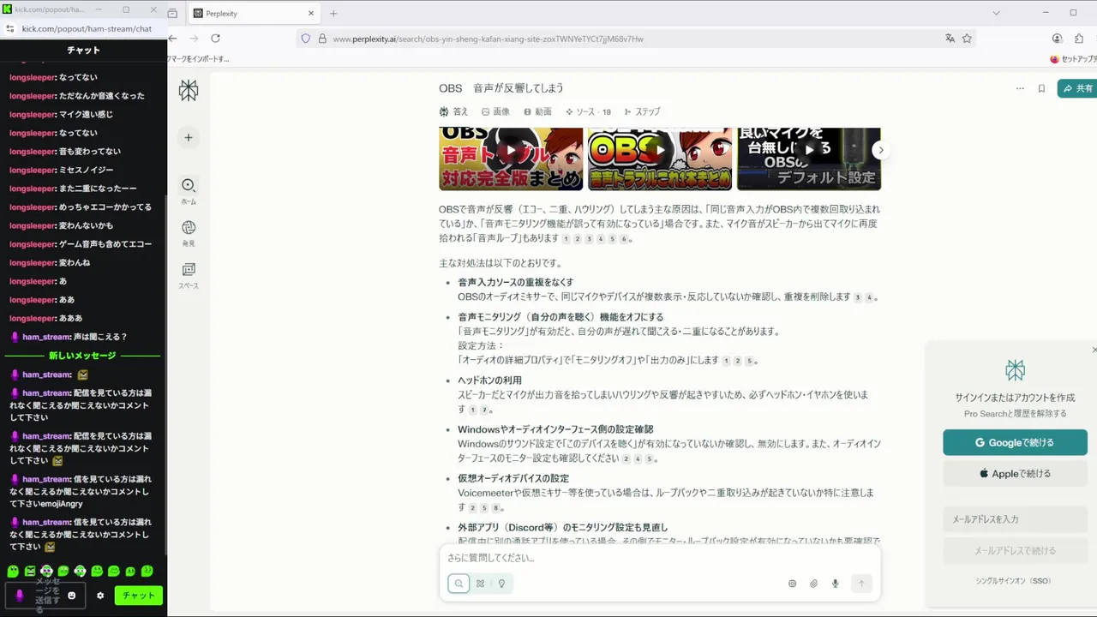Continue sign-in with Googleで続ける
Viewport: 1097px width, 617px height.
tap(1015, 442)
